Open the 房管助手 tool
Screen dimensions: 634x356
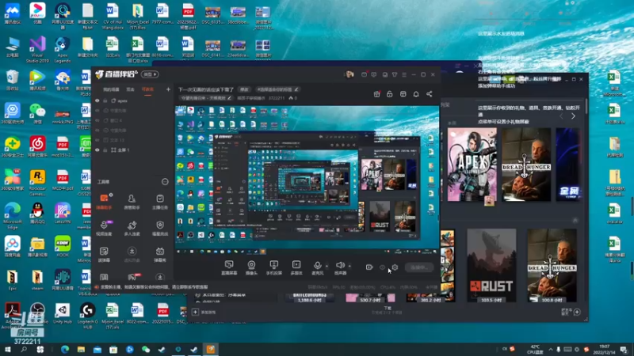tap(132, 201)
